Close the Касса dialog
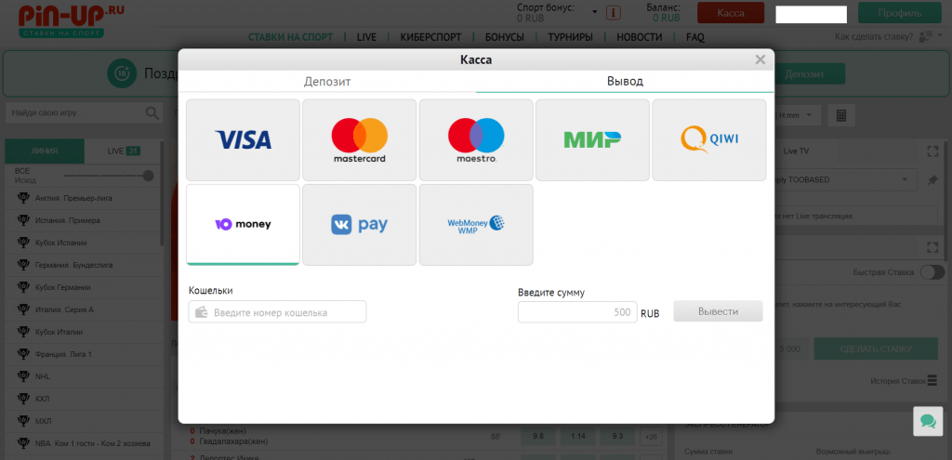The image size is (952, 460). click(x=760, y=59)
